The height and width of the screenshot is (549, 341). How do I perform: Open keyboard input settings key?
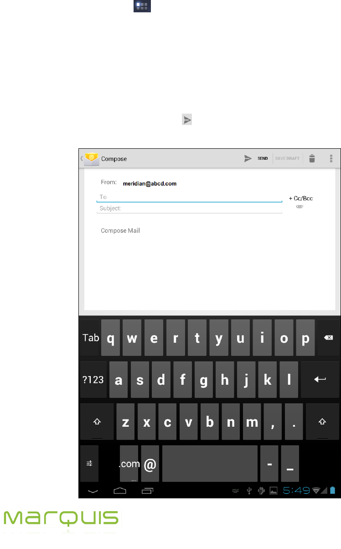pos(90,464)
